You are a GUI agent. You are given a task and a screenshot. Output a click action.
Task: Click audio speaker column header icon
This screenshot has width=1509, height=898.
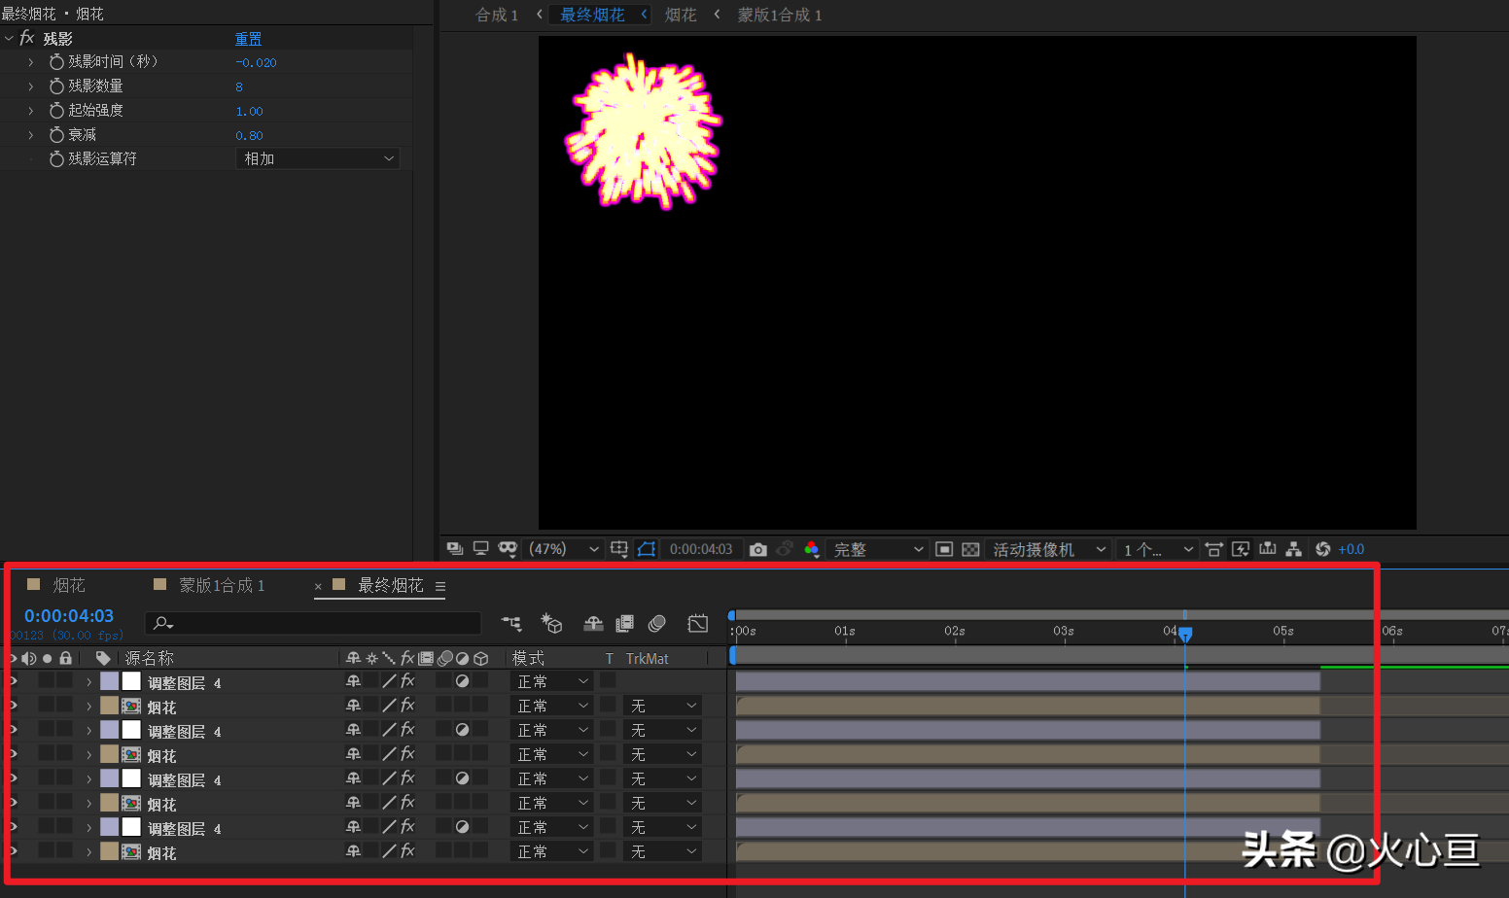pyautogui.click(x=28, y=658)
